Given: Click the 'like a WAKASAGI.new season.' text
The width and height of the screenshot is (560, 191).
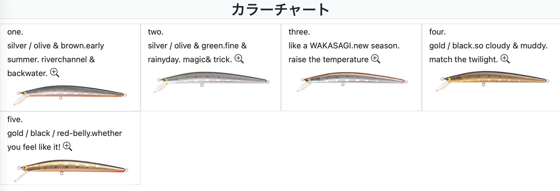Looking at the screenshot, I should point(344,46).
